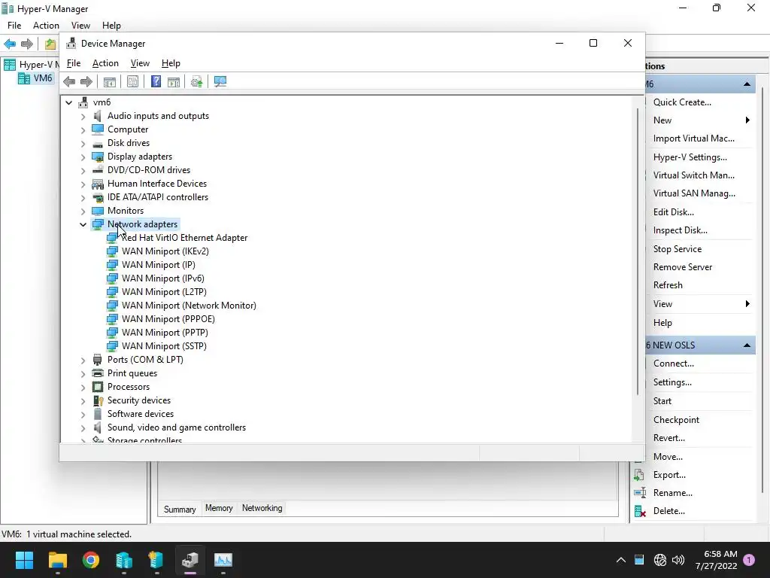This screenshot has width=770, height=578.
Task: Click Export... action
Action: click(669, 475)
